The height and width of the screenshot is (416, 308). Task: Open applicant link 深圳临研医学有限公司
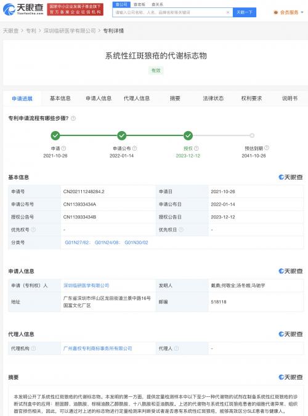pyautogui.click(x=86, y=286)
